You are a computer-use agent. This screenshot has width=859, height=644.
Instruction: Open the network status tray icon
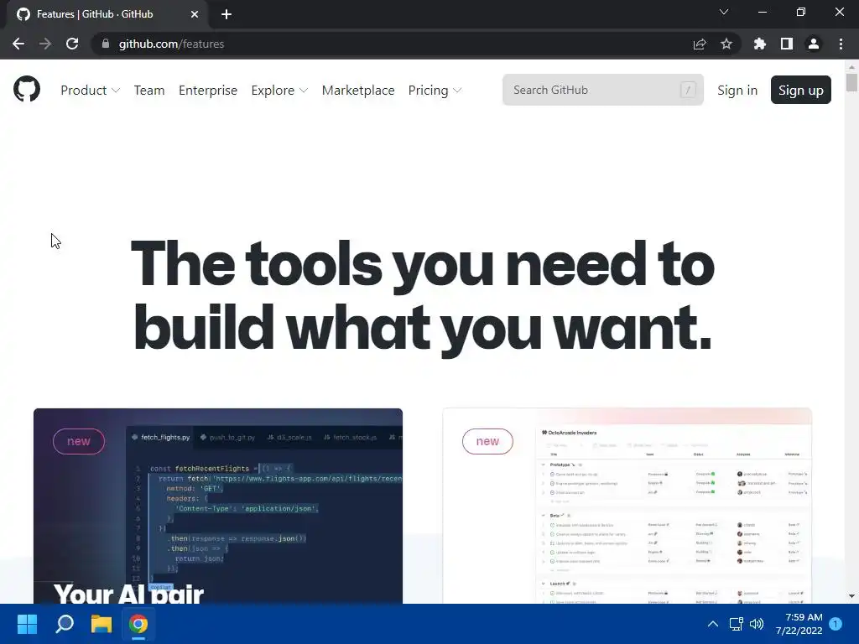click(736, 624)
